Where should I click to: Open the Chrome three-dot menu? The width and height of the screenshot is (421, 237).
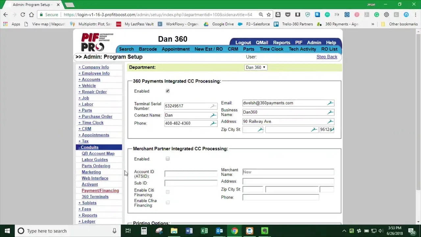(415, 14)
